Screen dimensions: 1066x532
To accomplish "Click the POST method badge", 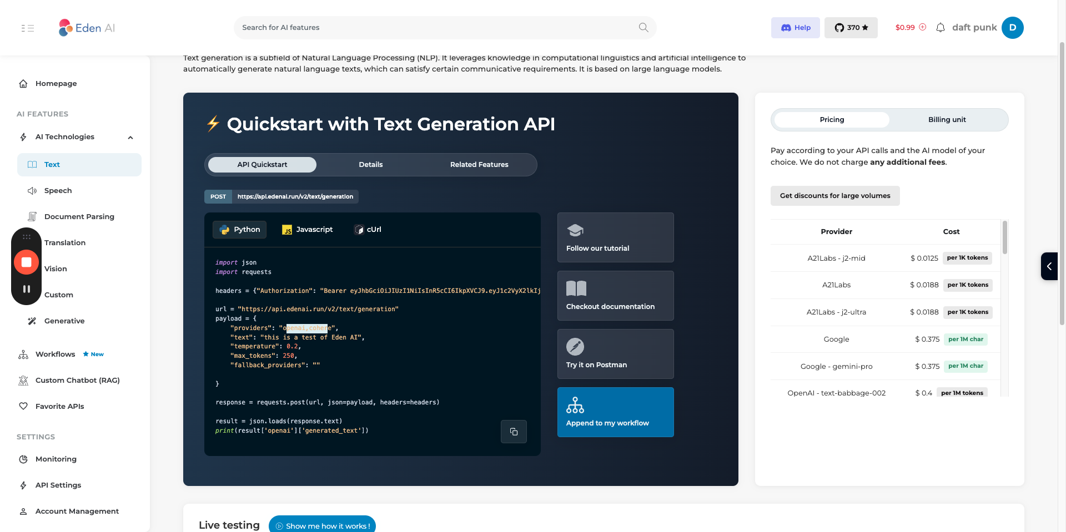I will 218,196.
